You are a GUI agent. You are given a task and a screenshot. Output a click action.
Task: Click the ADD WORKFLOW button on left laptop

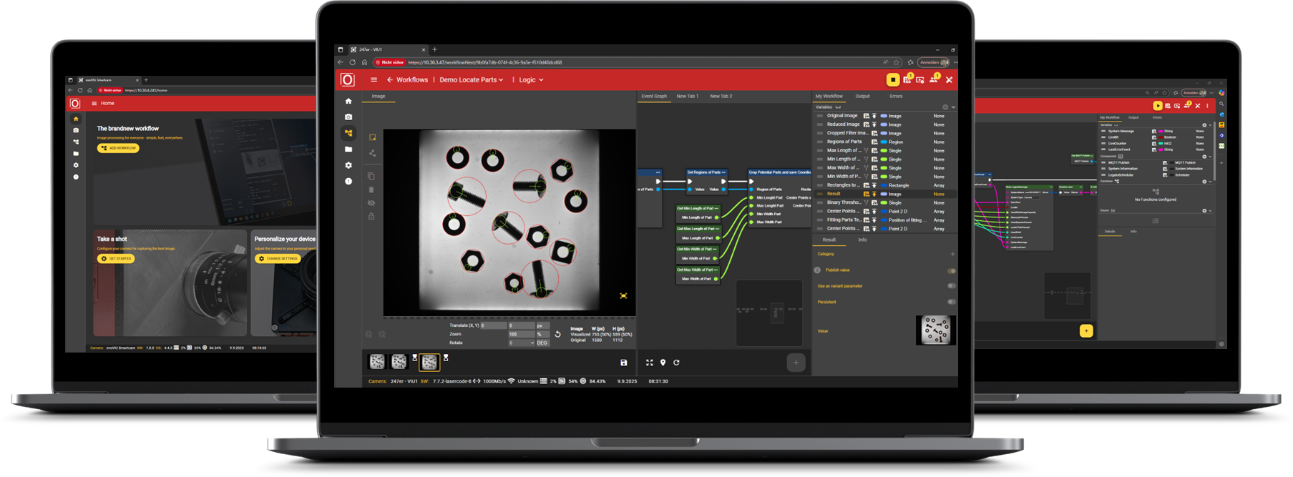(118, 148)
